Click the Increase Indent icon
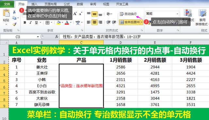The width and height of the screenshot is (209, 120). [x=114, y=22]
